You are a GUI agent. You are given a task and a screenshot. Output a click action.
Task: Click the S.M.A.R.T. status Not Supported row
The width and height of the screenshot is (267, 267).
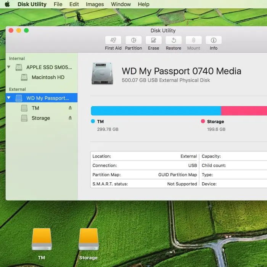145,184
